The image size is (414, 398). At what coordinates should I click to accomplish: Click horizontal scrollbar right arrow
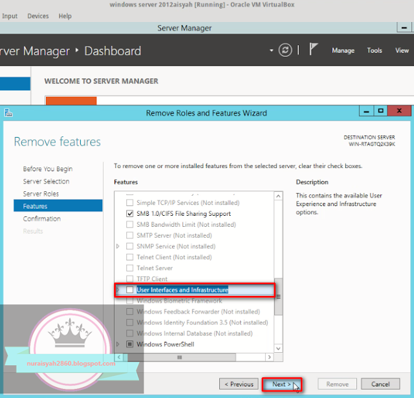click(x=269, y=357)
